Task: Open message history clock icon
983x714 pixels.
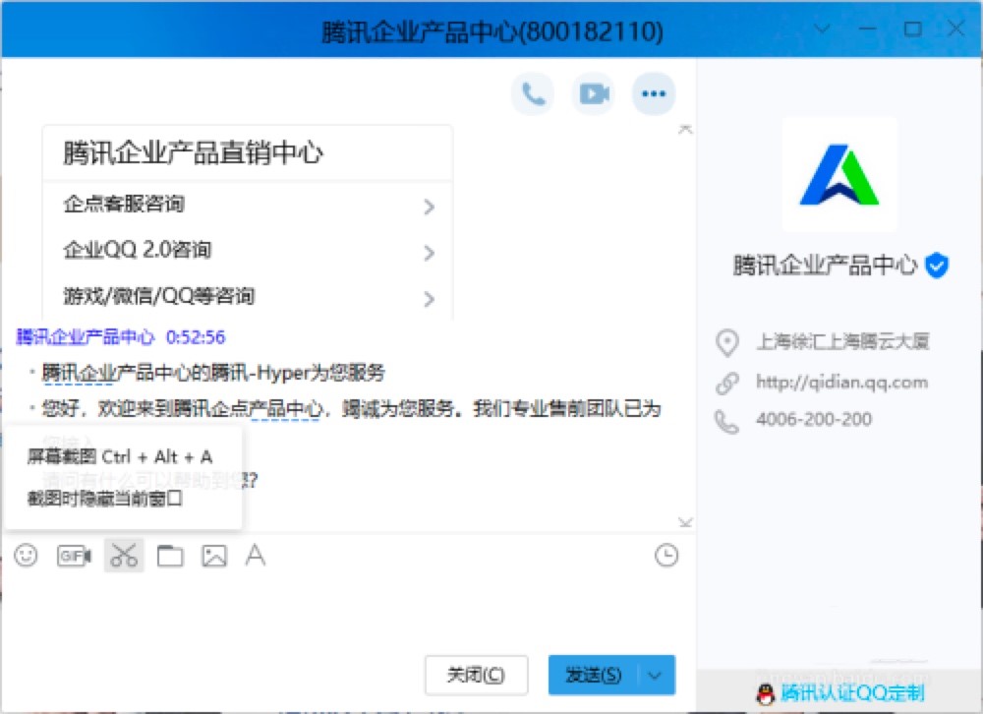Action: [666, 556]
